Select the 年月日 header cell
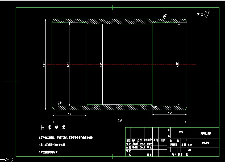Viewport: 225px width, 162px height. tap(163, 140)
